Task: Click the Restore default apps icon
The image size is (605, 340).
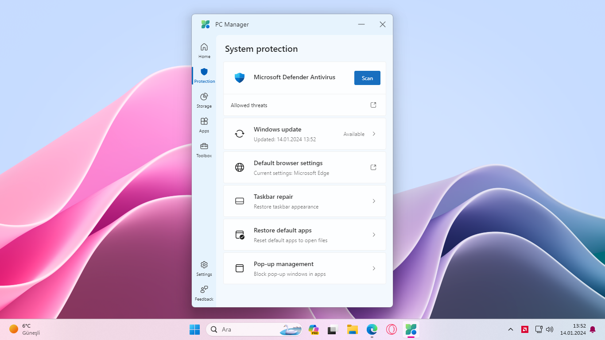Action: (240, 235)
